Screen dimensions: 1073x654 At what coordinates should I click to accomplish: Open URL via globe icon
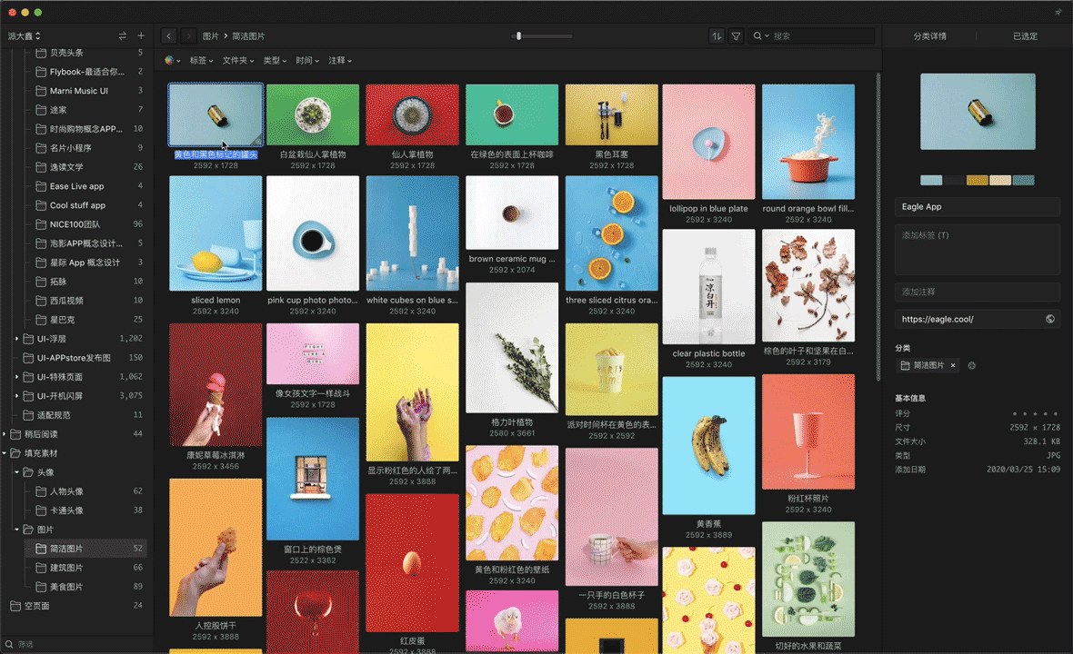click(1049, 319)
